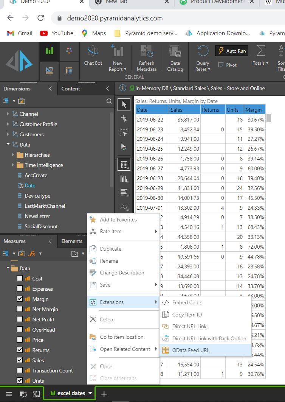Open the YouTube bookmark
Viewport: 285px width, 402px height.
click(57, 33)
